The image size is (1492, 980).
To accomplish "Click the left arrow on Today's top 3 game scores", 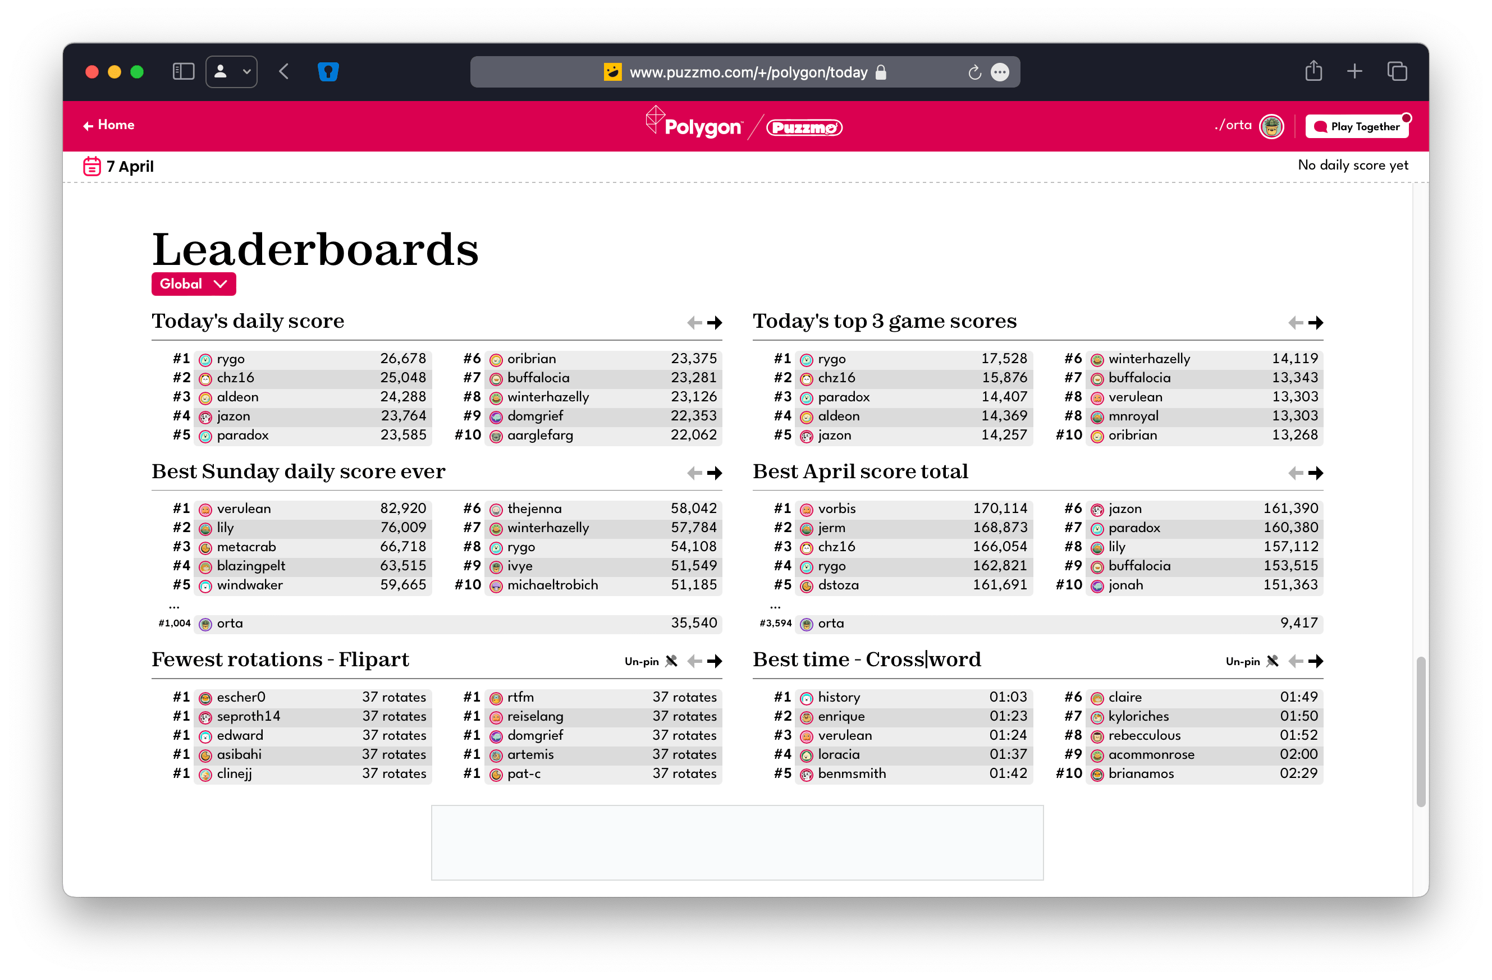I will [1297, 322].
